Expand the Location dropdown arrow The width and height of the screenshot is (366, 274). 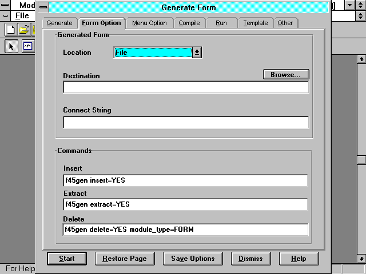pyautogui.click(x=197, y=53)
